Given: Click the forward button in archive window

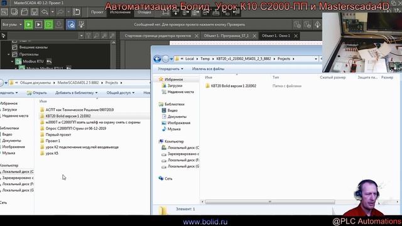Looking at the screenshot, I should (x=166, y=59).
